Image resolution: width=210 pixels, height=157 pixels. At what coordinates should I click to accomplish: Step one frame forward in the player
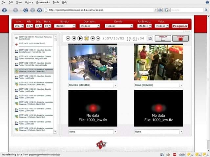93,38
